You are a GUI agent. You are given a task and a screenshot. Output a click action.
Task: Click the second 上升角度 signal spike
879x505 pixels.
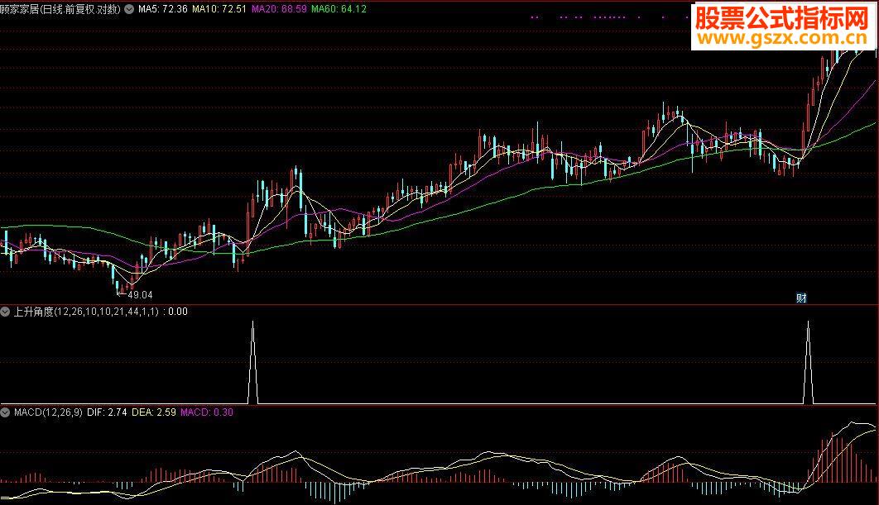point(808,362)
